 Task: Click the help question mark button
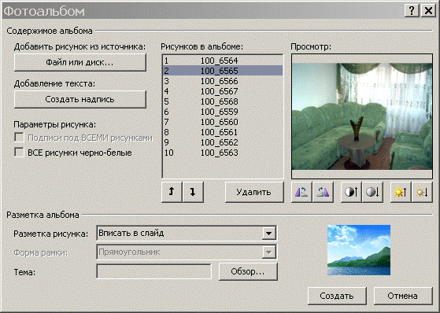pyautogui.click(x=412, y=11)
